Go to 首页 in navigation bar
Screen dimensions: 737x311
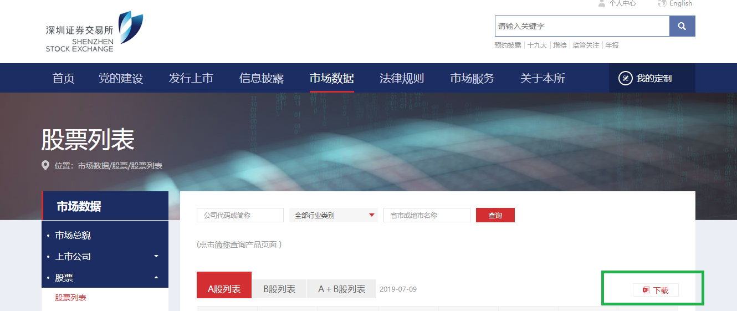coord(63,78)
